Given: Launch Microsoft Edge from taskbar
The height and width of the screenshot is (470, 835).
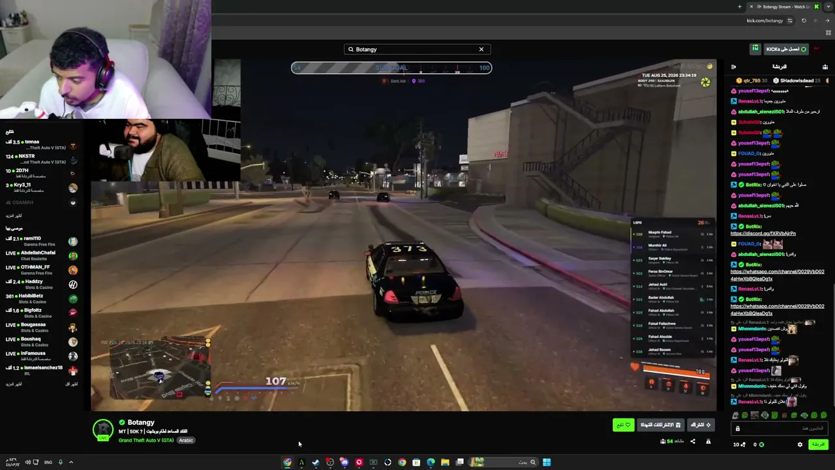Looking at the screenshot, I should point(431,462).
